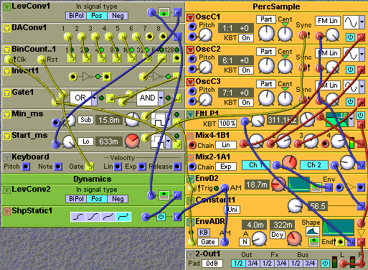The height and width of the screenshot is (270, 368).
Task: Open the AND logic type dropdown in Gate1
Action: pos(161,98)
